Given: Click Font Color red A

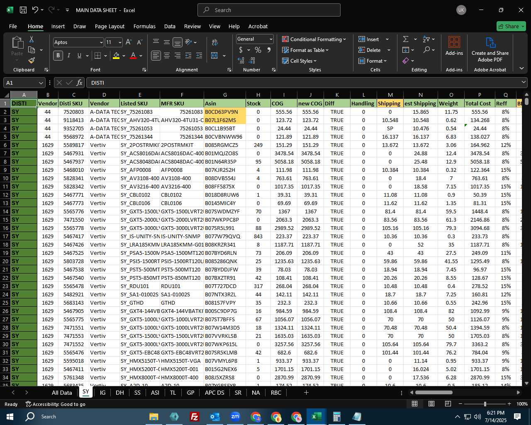Looking at the screenshot, I should click(133, 56).
